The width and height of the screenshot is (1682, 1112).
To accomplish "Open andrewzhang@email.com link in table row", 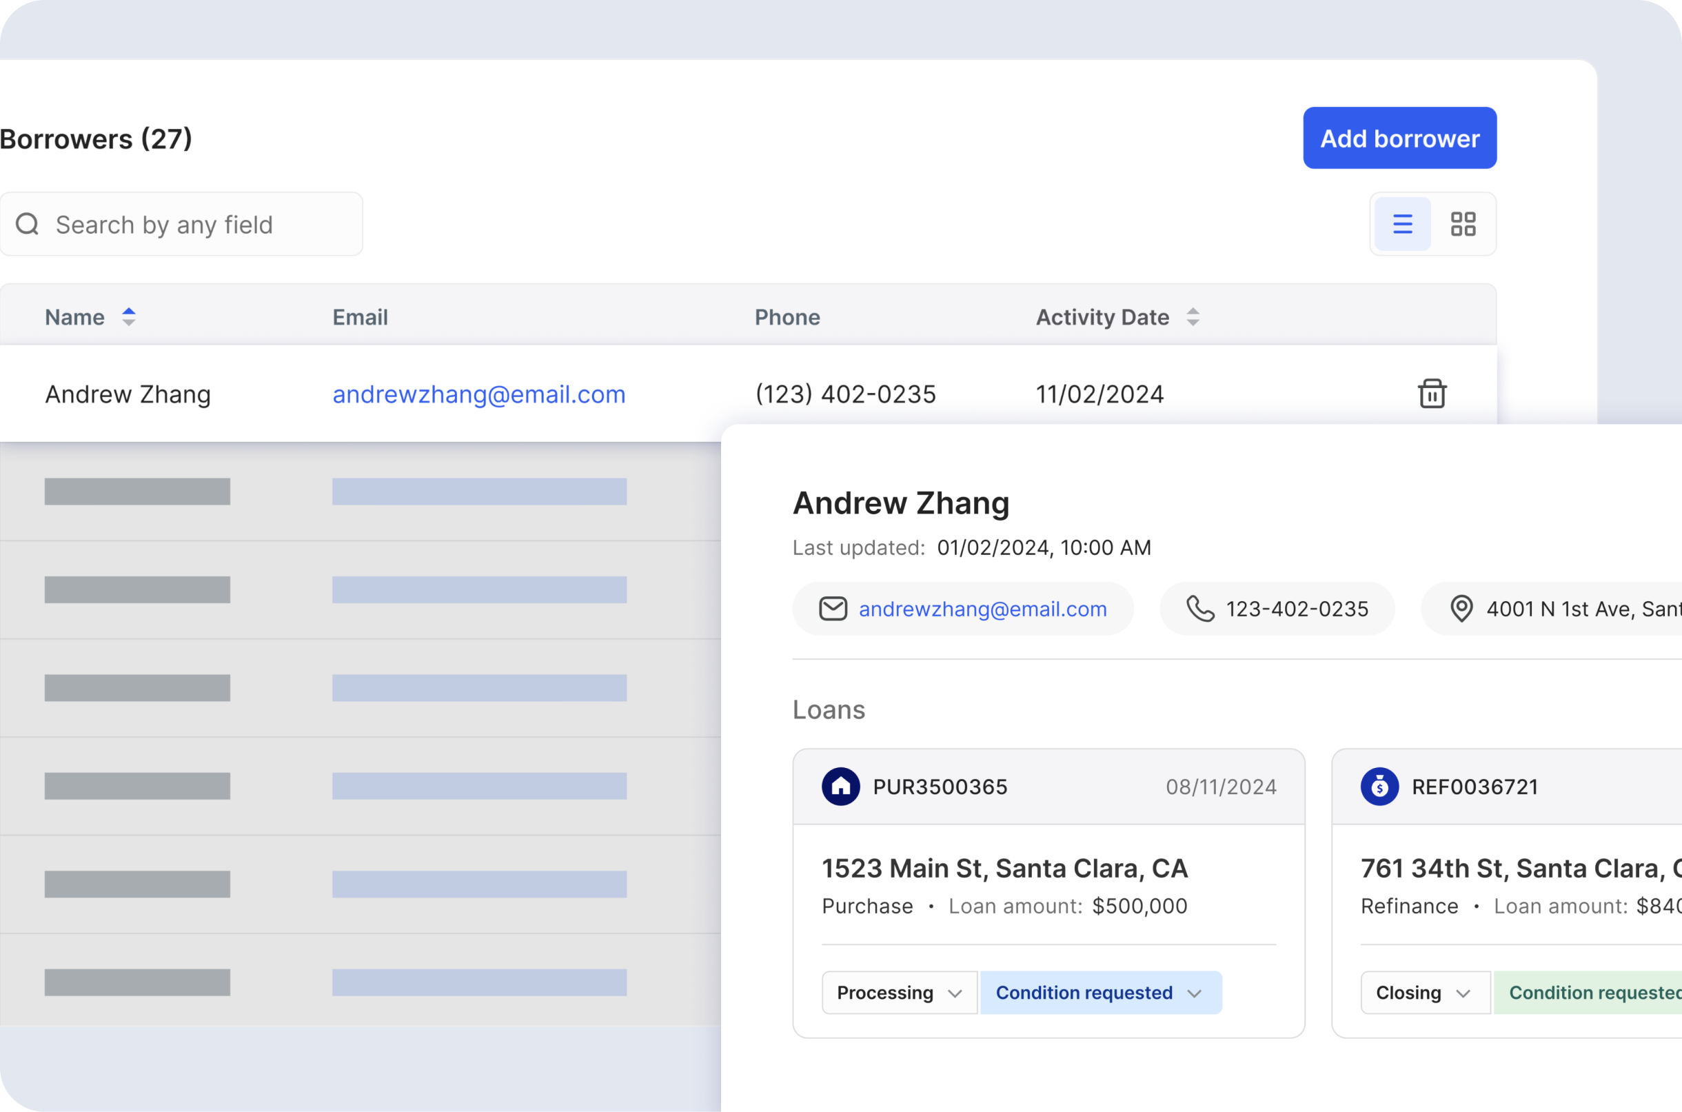I will point(478,394).
